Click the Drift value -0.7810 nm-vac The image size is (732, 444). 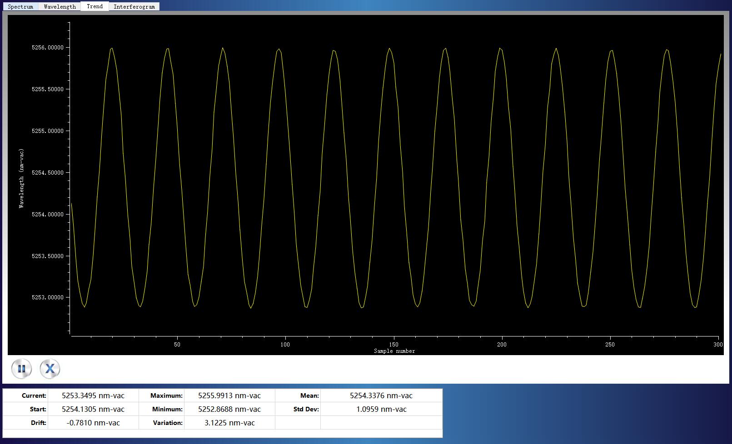pos(93,423)
